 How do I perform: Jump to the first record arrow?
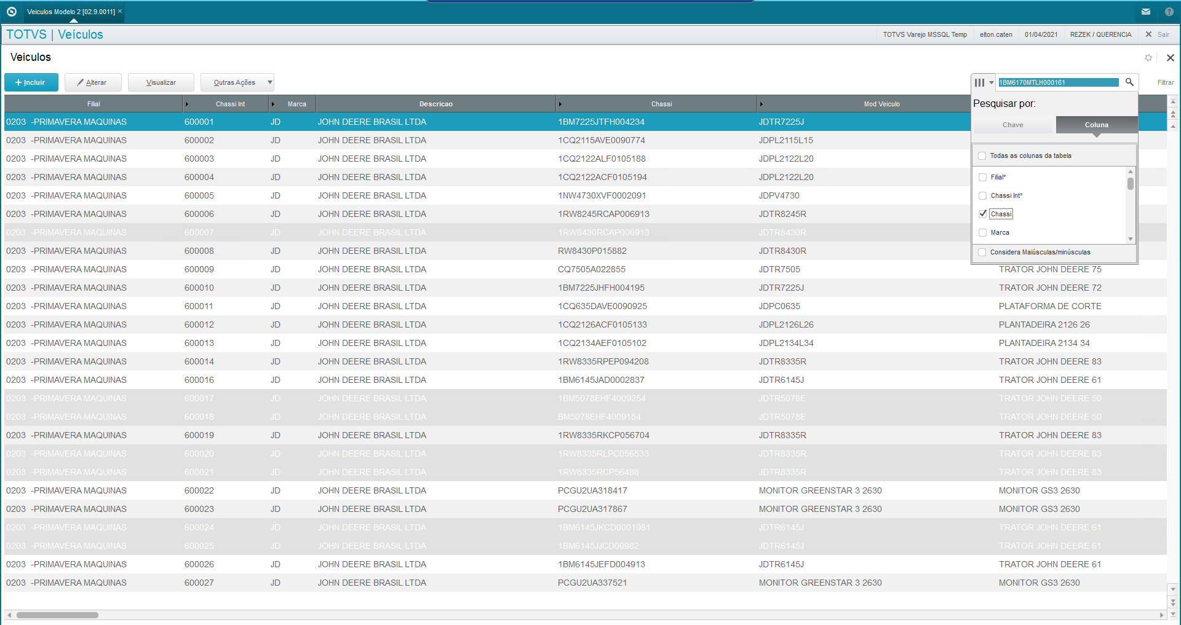1173,102
